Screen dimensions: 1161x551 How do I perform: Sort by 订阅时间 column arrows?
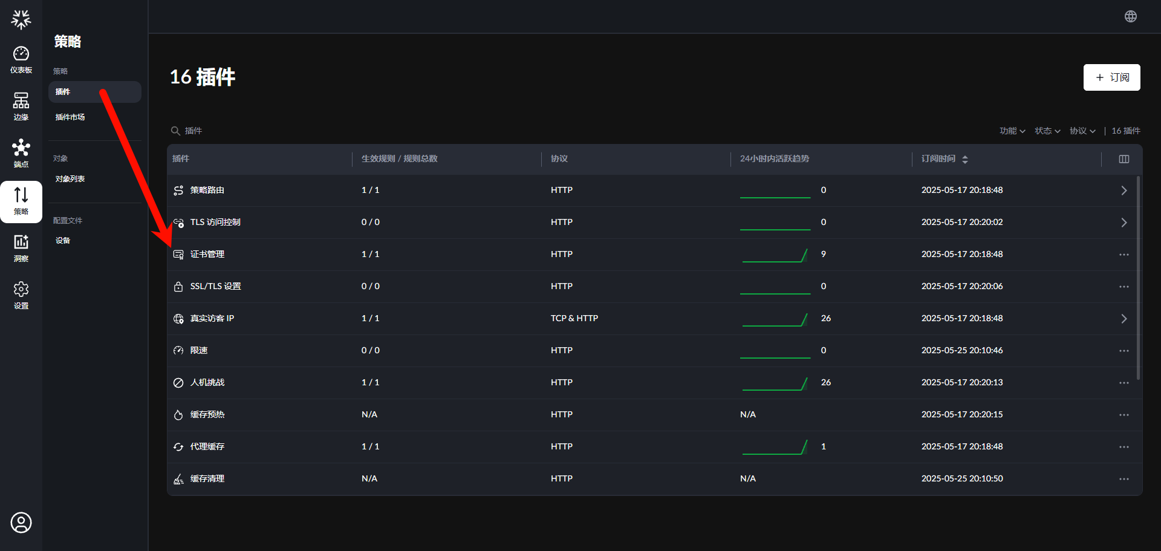point(965,159)
